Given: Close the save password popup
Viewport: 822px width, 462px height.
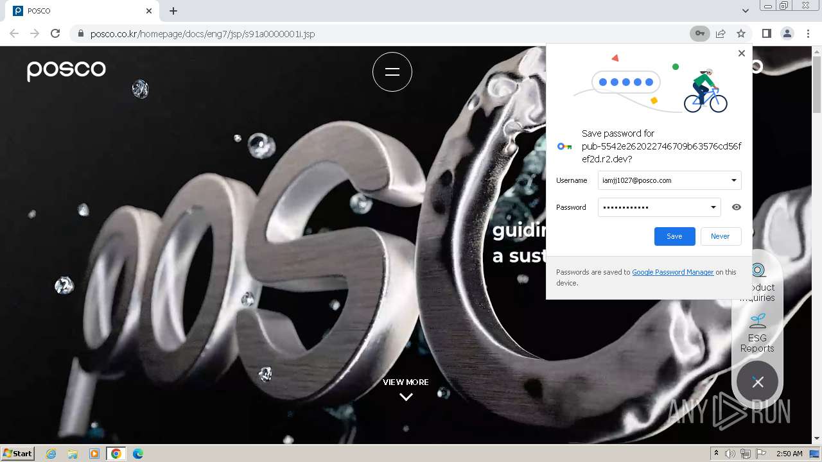Looking at the screenshot, I should [x=742, y=53].
